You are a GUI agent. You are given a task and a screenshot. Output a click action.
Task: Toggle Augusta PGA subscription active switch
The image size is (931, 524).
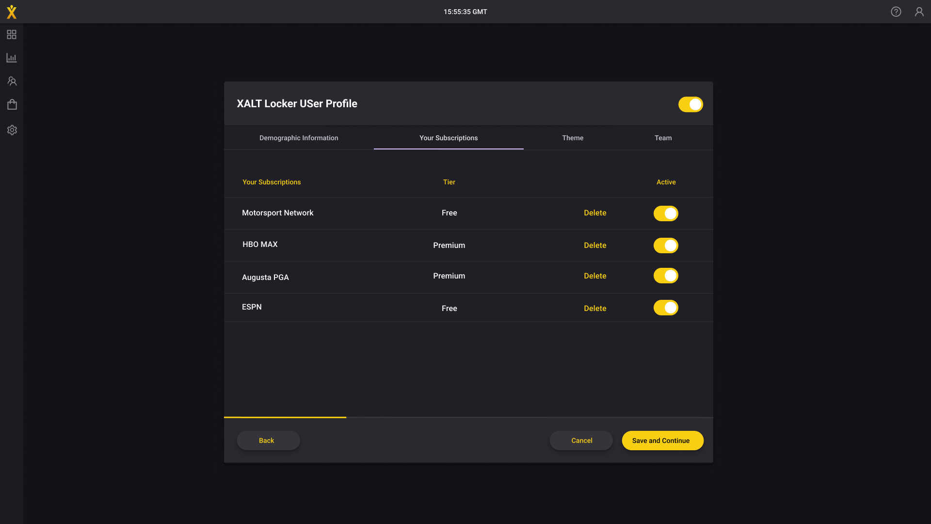point(665,276)
